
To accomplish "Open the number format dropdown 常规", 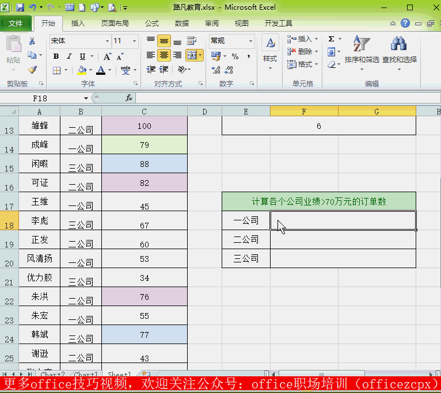I will (x=250, y=41).
